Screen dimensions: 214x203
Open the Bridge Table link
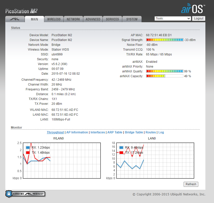coord(134,132)
